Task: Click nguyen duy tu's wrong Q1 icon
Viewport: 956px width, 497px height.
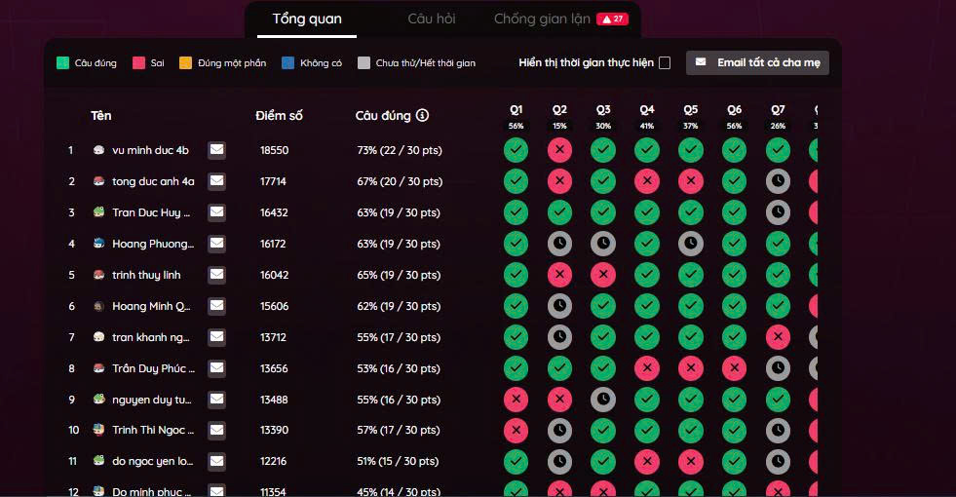Action: [x=516, y=400]
